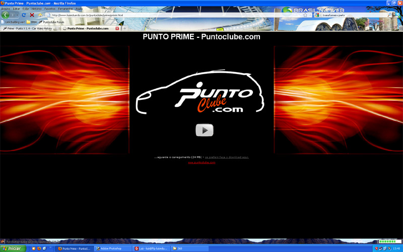Open the Puntoclube Forum bookmark

(x=51, y=22)
